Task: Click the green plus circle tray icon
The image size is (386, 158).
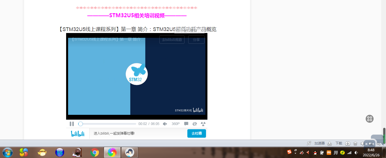Action: [342, 153]
